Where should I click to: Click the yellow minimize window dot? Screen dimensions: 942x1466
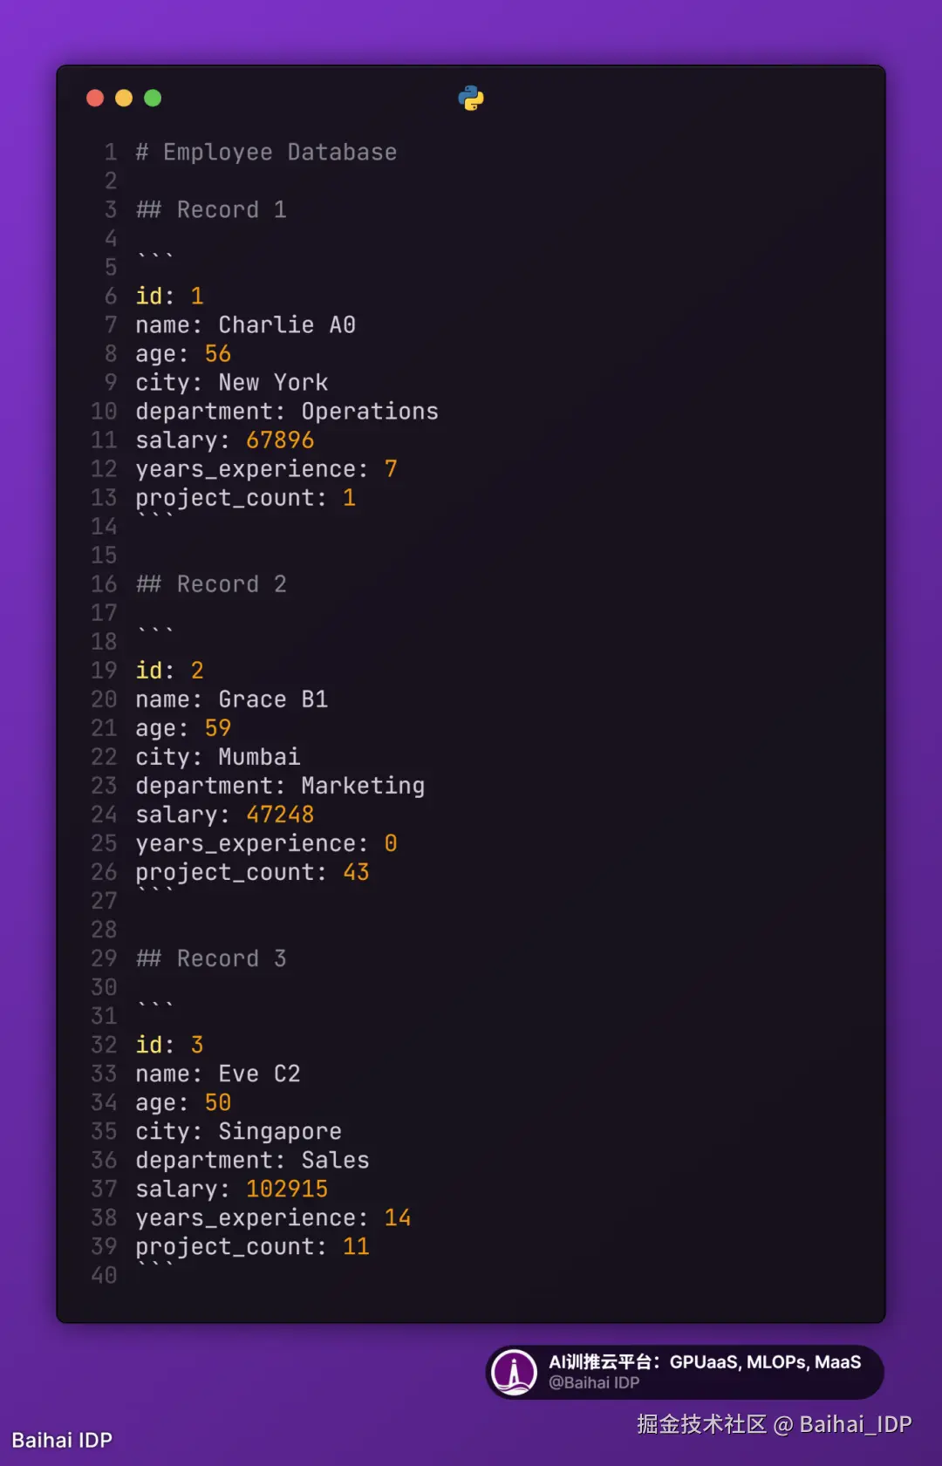click(124, 98)
